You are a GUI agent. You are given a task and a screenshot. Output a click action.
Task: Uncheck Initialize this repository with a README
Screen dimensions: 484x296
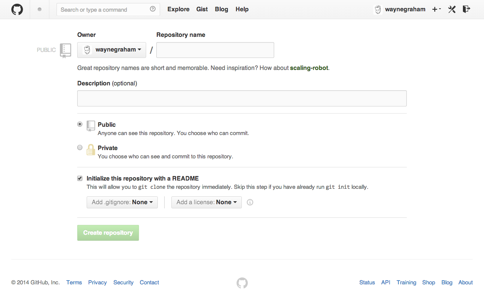[79, 178]
